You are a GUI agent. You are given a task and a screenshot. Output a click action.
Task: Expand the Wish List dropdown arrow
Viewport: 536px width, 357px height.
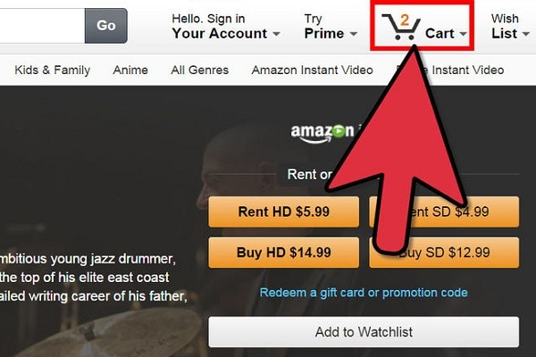click(526, 34)
